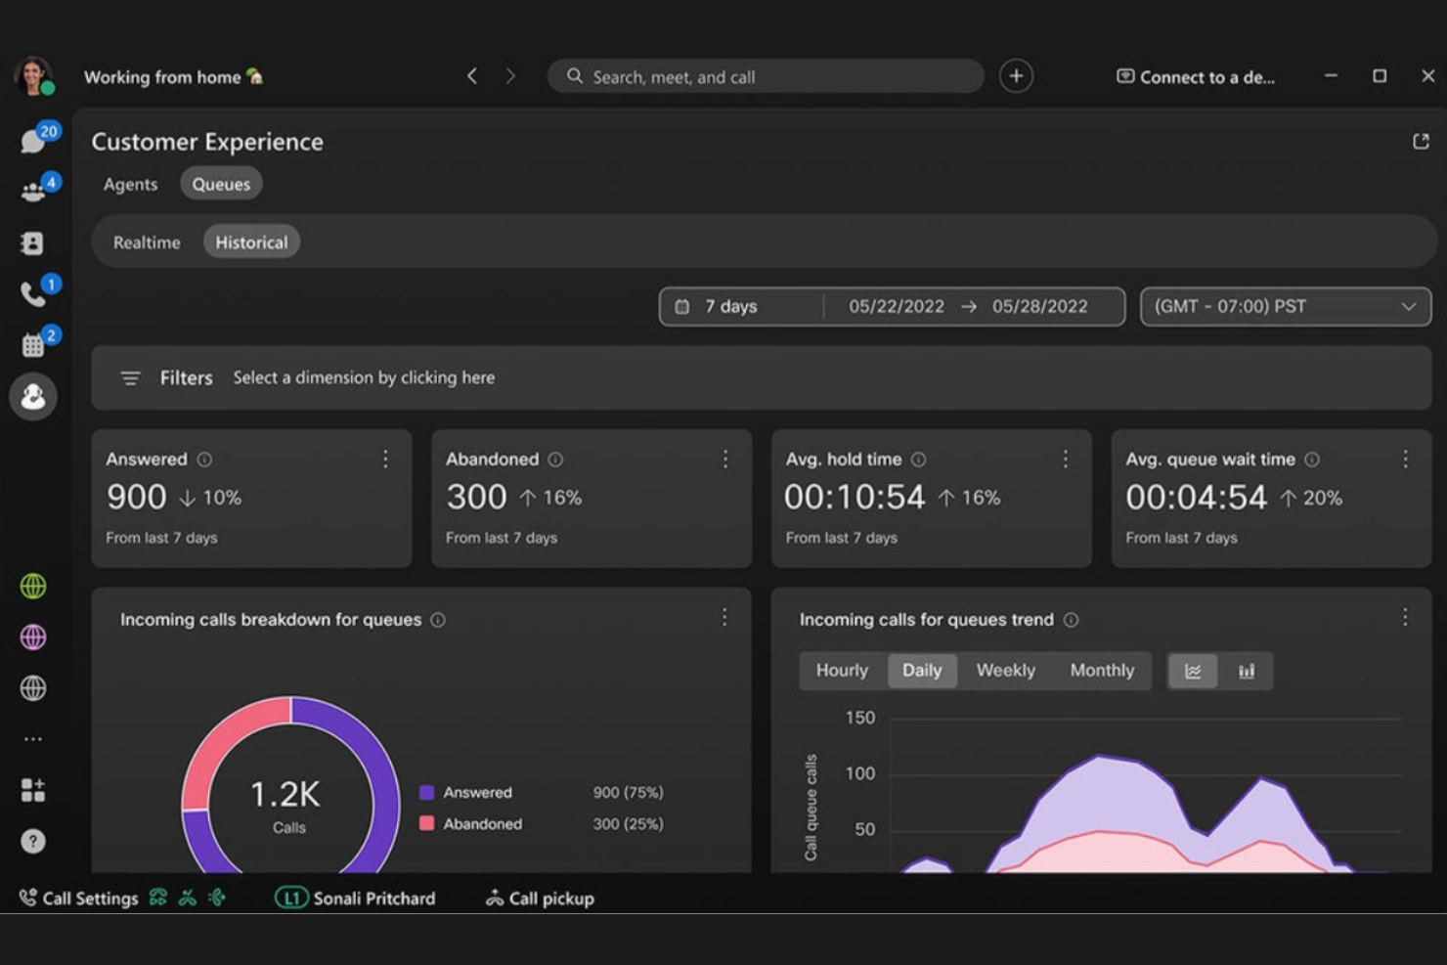The image size is (1447, 965).
Task: Click the plus button beside search
Action: click(1016, 76)
